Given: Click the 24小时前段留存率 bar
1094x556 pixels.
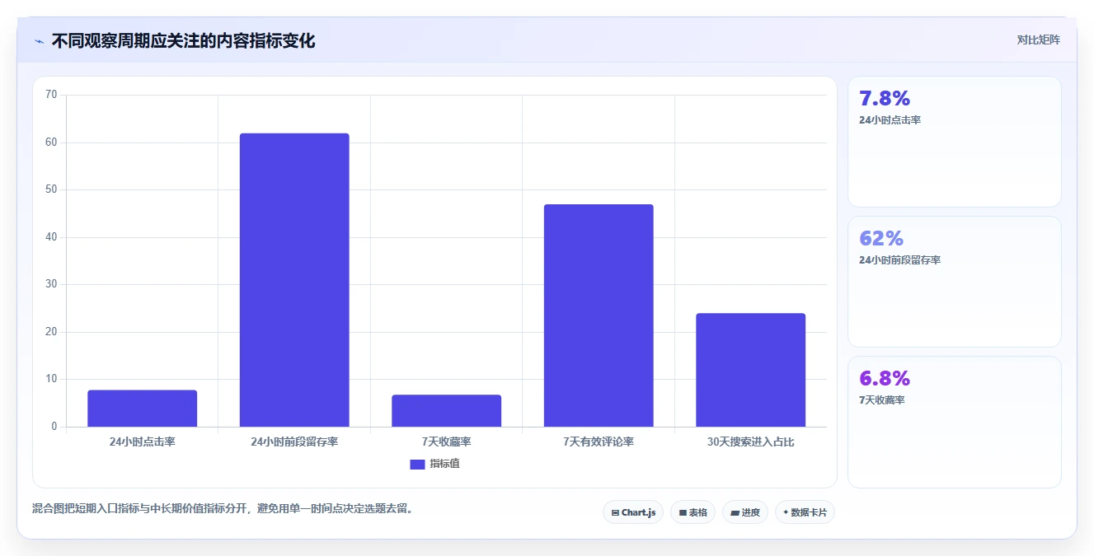Looking at the screenshot, I should coord(294,280).
